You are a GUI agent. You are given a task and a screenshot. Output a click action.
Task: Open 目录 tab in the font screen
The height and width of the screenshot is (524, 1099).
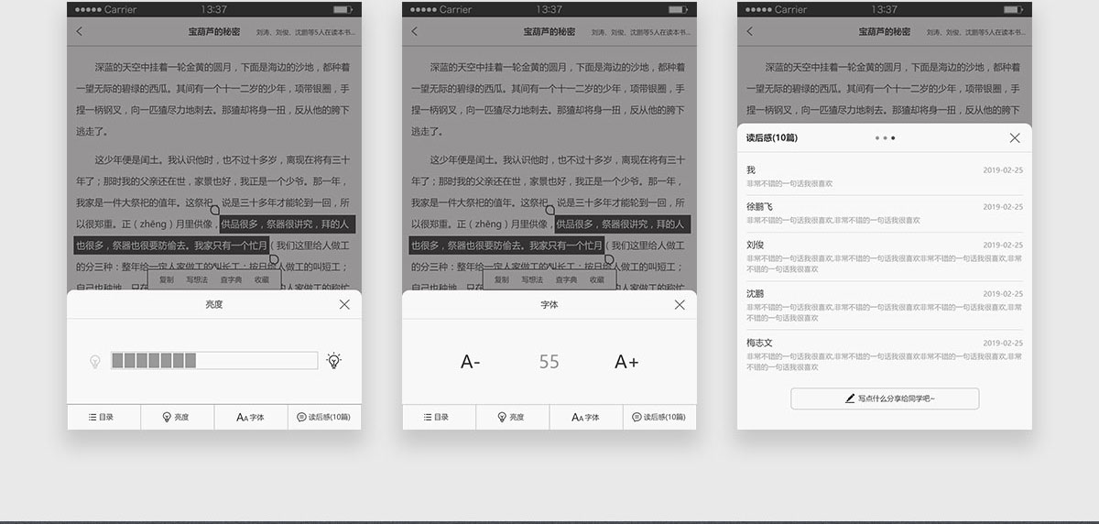[x=439, y=417]
